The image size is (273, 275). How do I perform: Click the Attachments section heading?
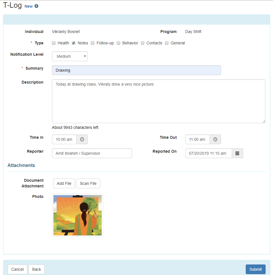click(x=21, y=166)
